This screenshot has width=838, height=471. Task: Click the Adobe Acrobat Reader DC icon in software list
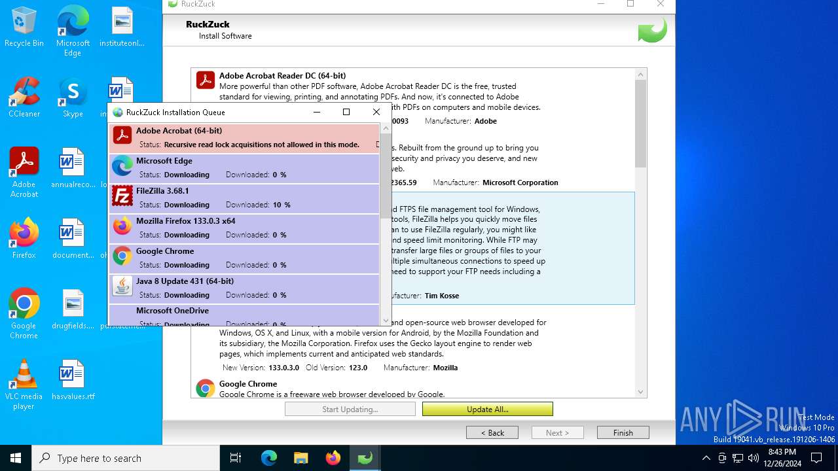tap(206, 80)
